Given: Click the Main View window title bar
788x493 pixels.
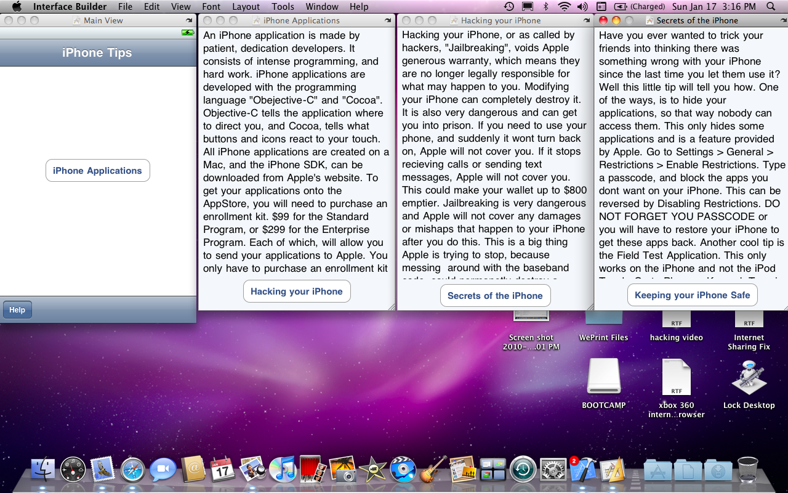Looking at the screenshot, I should click(98, 20).
